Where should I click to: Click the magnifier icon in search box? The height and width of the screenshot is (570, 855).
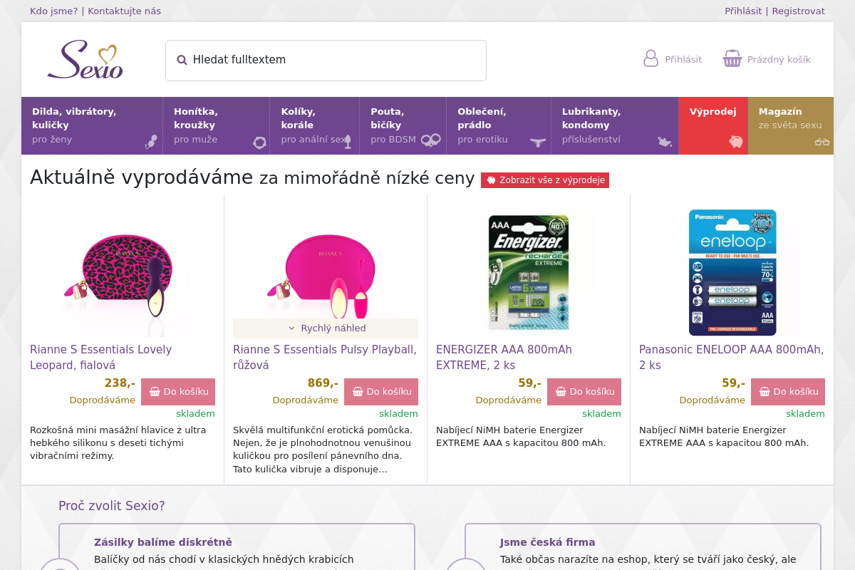point(182,61)
